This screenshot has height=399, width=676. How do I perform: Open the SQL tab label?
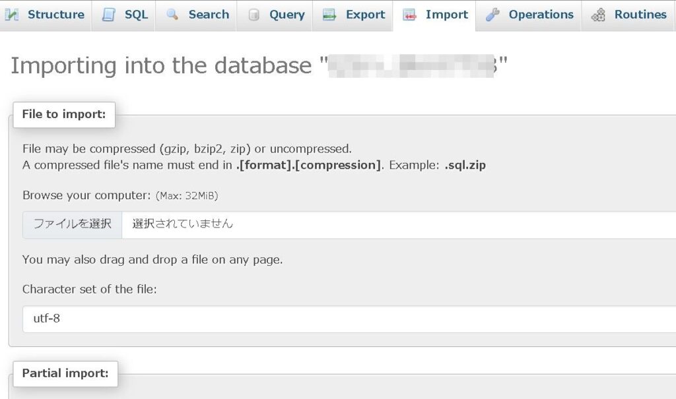136,15
